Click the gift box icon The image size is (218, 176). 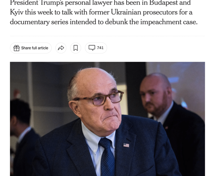coord(17,48)
